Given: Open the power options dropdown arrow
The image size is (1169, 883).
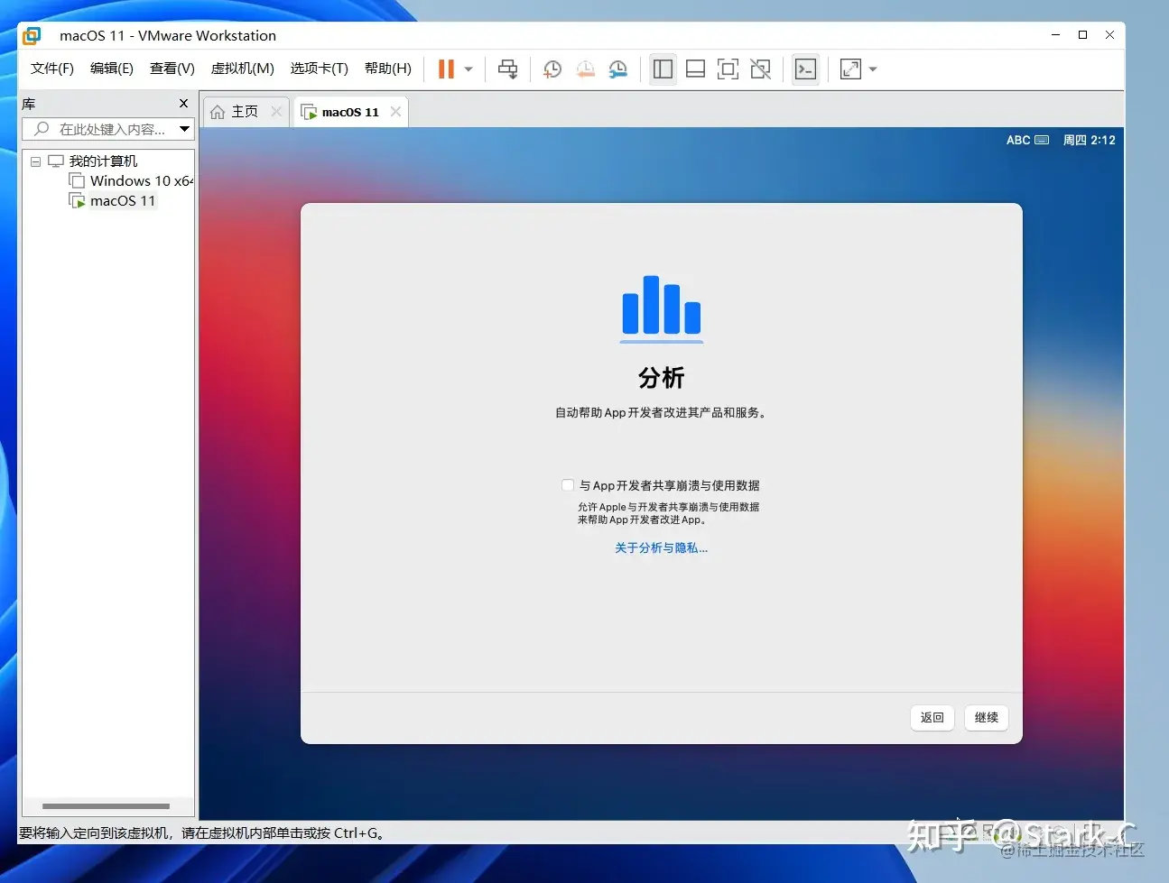Looking at the screenshot, I should tap(469, 69).
